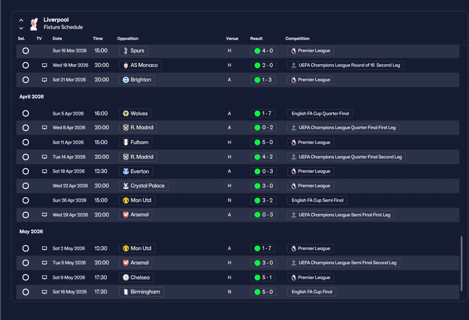Screen dimensions: 469x320
Task: Click the down chevron beside Fixture Schedule
Action: click(x=21, y=28)
